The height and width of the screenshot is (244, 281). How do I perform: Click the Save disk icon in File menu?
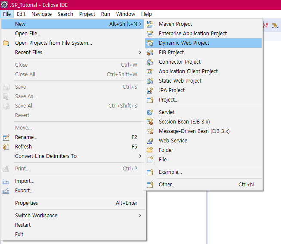pos(6,87)
